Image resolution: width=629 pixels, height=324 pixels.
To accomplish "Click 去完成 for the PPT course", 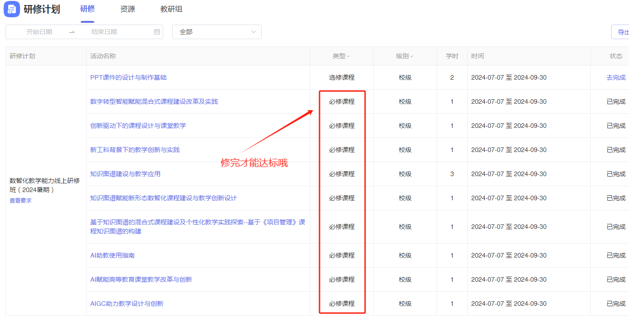I will tap(616, 77).
